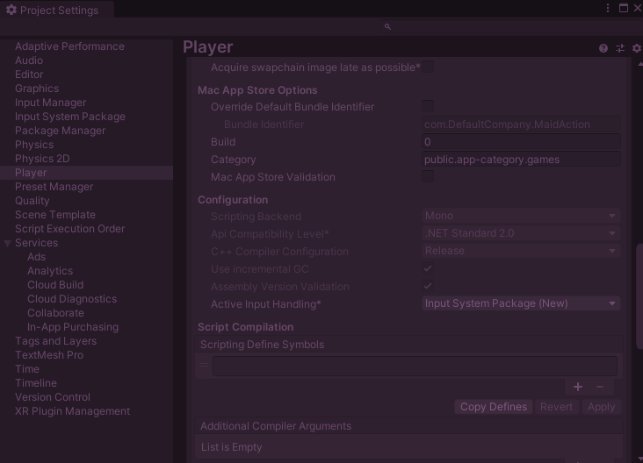Image resolution: width=643 pixels, height=463 pixels.
Task: Open the Project Settings window kebab menu
Action: pos(608,8)
